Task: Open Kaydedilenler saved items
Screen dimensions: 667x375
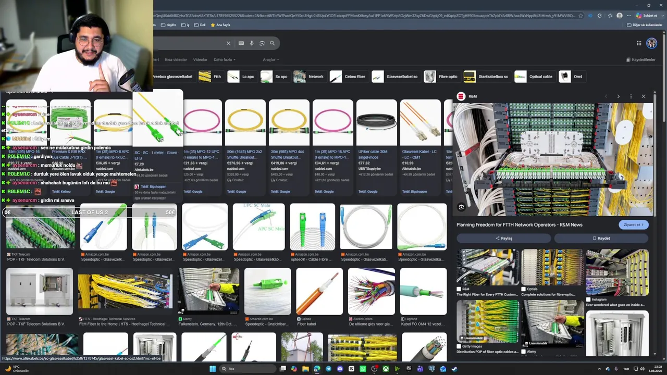Action: click(641, 60)
